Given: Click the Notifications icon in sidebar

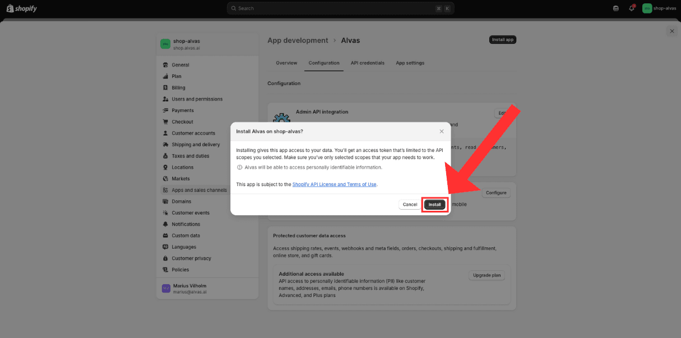Looking at the screenshot, I should [165, 224].
